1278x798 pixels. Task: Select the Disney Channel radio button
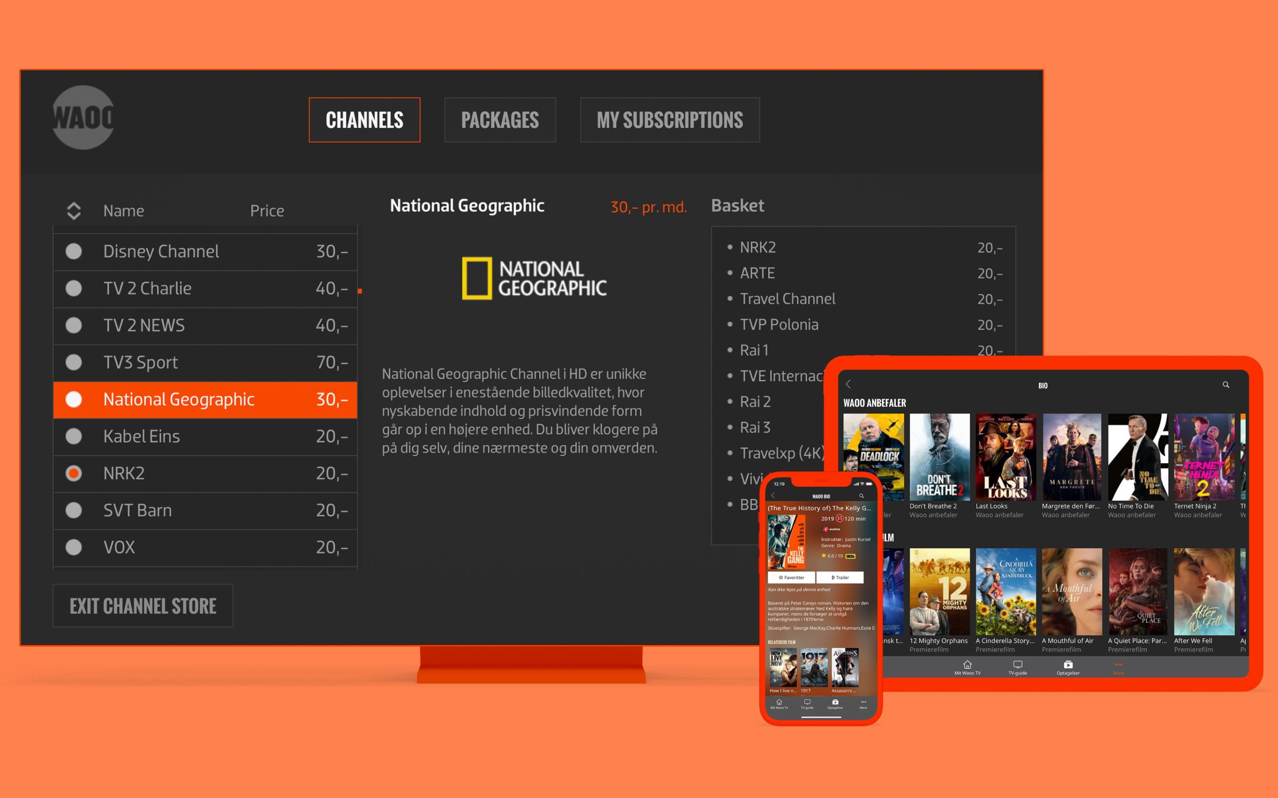[74, 251]
